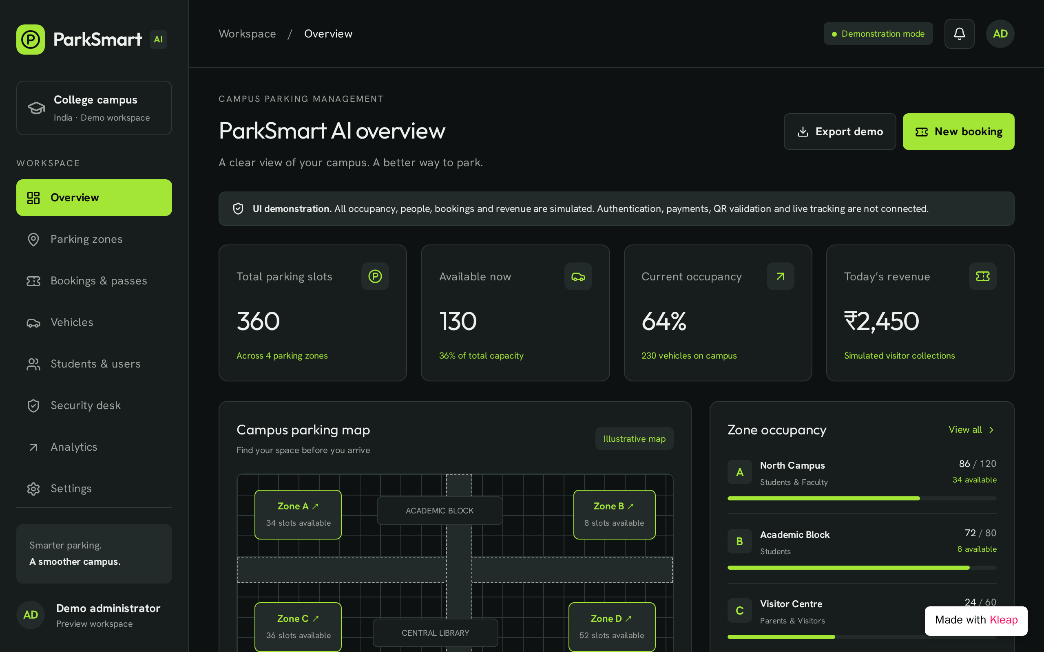Open Zone B on the campus map
This screenshot has height=652, width=1044.
pos(614,514)
